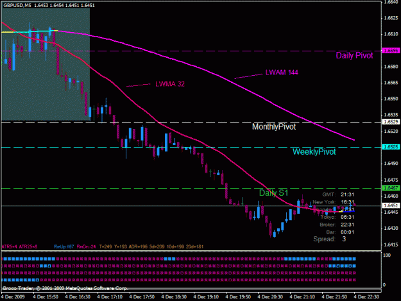The height and width of the screenshot is (301, 401).
Task: Click the '4 Dec 22:30' time axis label
Action: 366,297
